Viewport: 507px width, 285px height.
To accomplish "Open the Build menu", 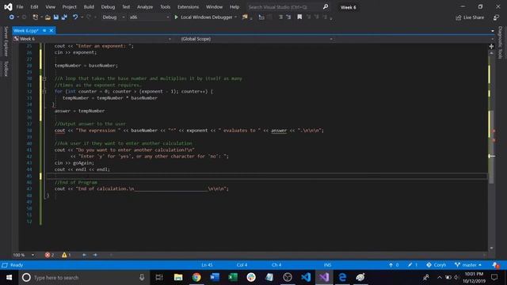I will (89, 7).
